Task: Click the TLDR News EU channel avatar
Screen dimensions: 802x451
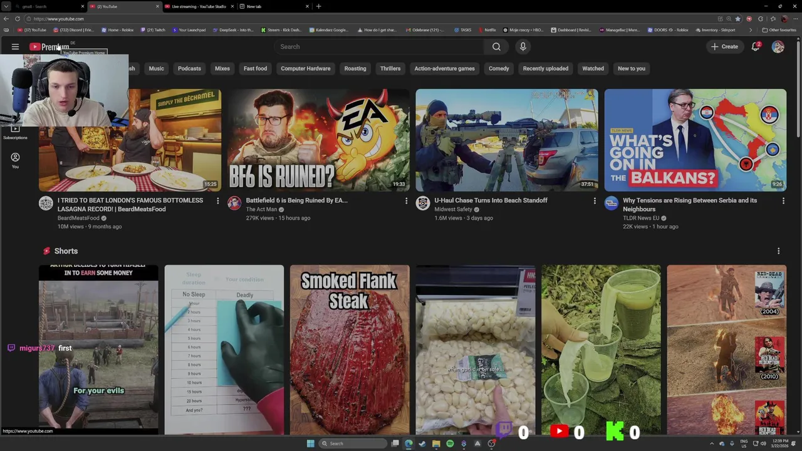Action: 612,203
